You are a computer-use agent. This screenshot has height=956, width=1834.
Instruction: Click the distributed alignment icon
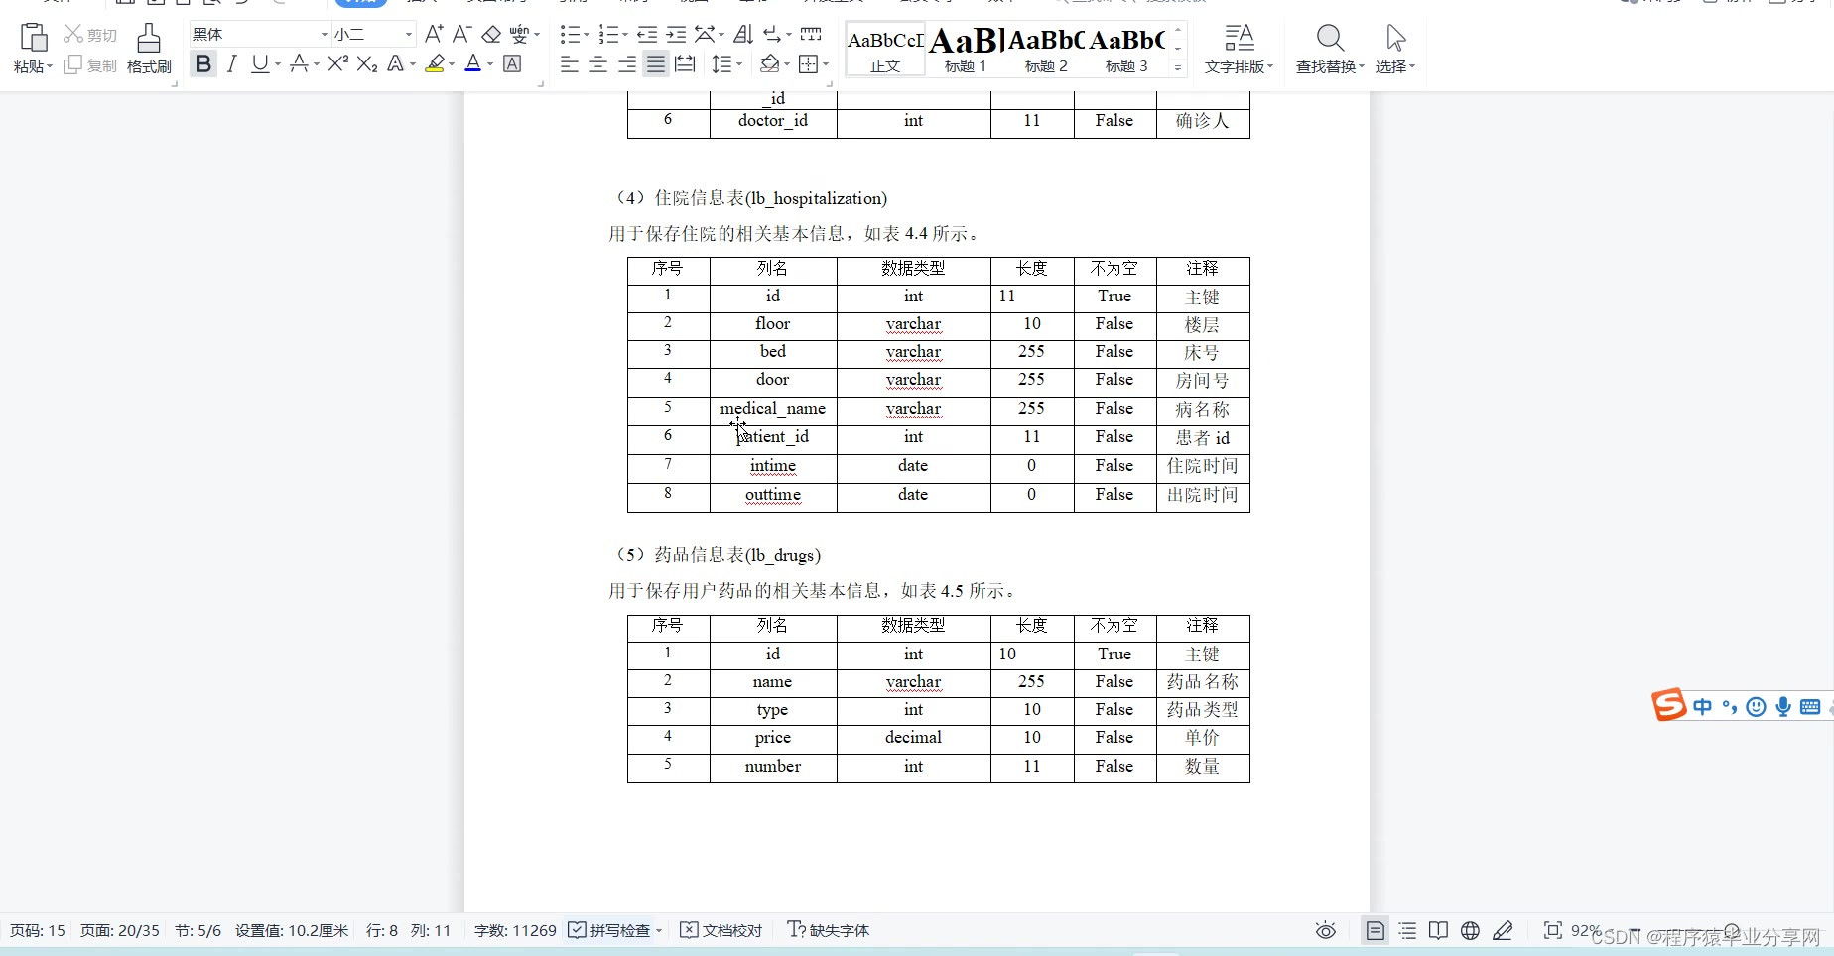685,64
